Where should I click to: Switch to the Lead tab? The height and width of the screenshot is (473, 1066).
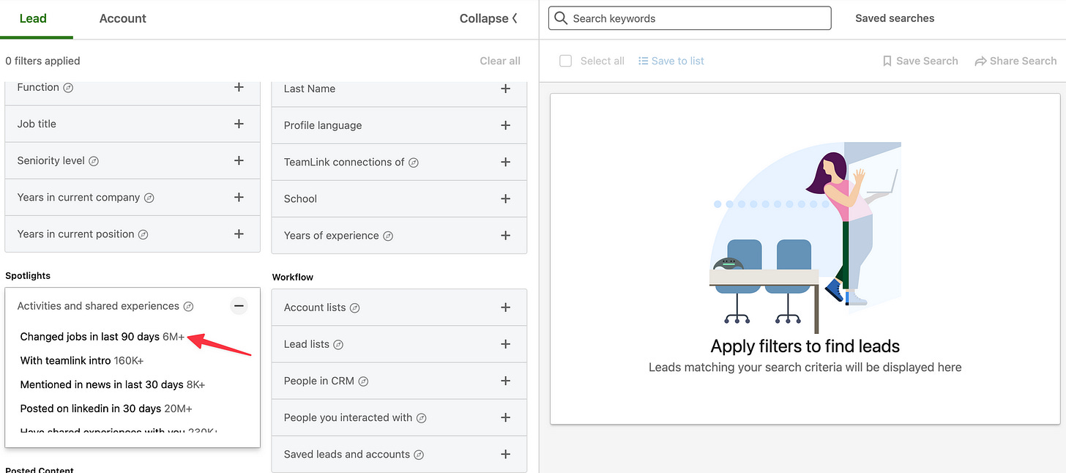coord(34,18)
